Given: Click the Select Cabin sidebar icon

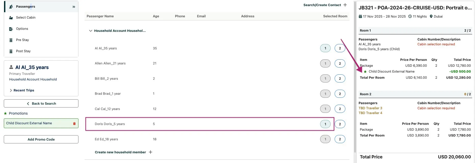Looking at the screenshot, I should click(x=11, y=18).
